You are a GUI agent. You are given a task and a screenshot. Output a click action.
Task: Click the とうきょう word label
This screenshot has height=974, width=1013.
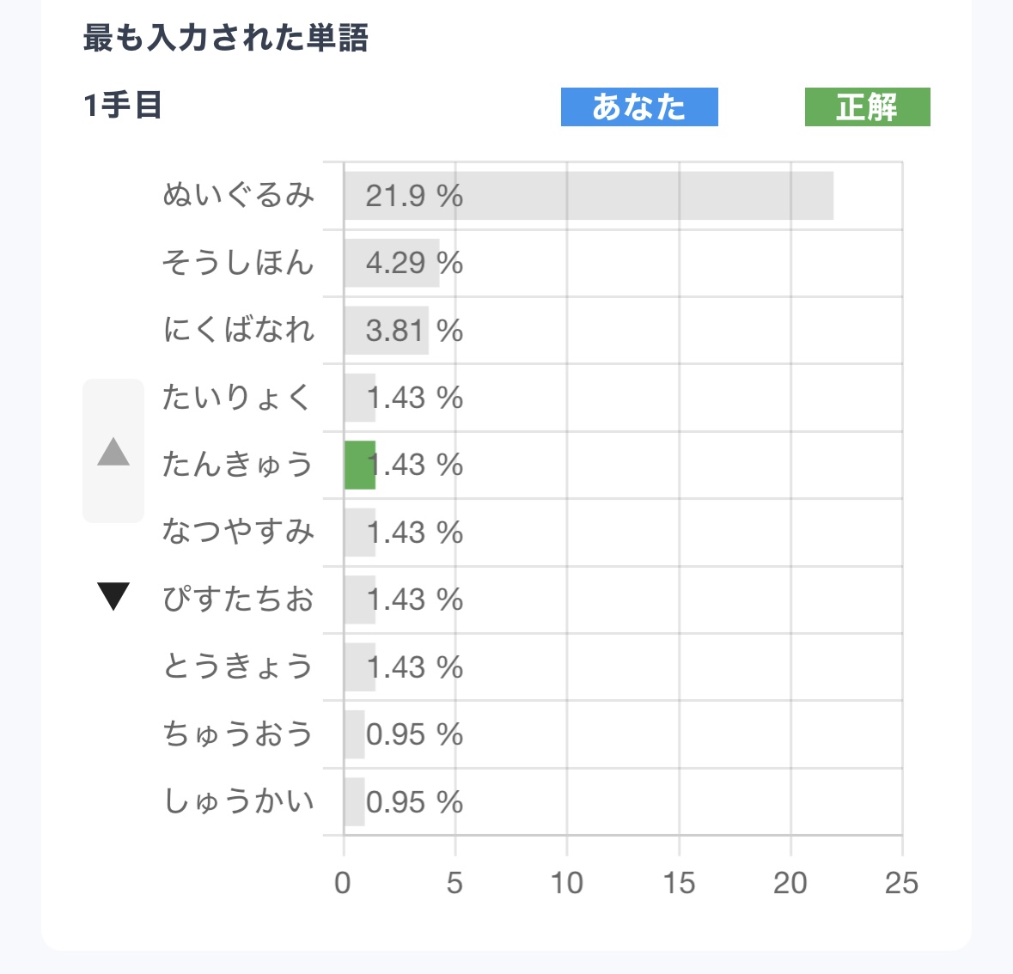click(238, 667)
